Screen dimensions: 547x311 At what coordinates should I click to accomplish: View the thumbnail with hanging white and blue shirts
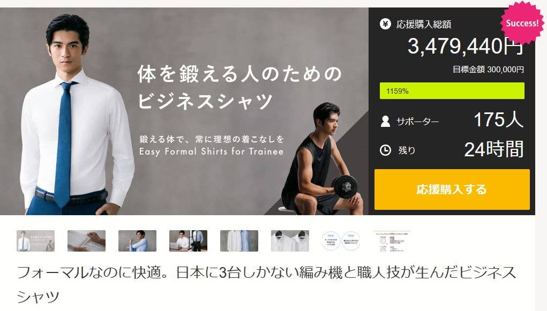pyautogui.click(x=239, y=241)
